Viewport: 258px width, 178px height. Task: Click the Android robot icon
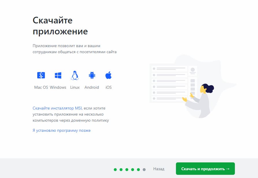point(92,75)
